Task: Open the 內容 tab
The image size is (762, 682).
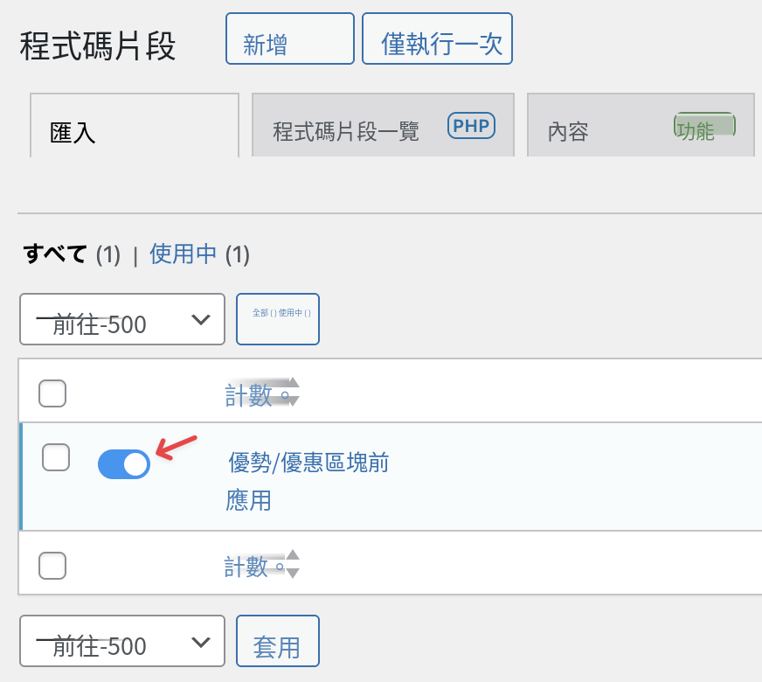Action: click(x=641, y=125)
